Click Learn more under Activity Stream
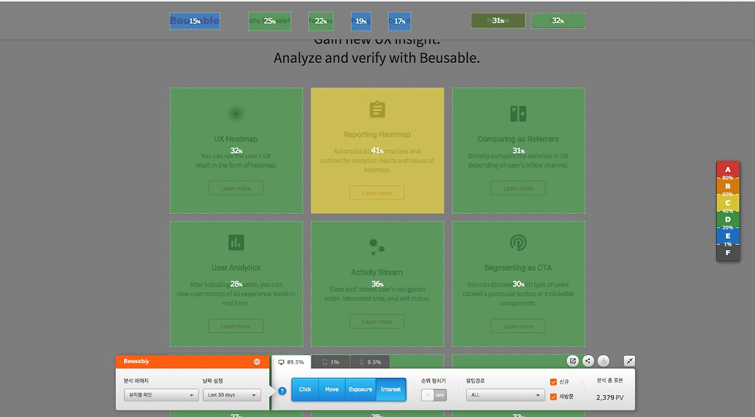The height and width of the screenshot is (417, 755). pyautogui.click(x=377, y=321)
